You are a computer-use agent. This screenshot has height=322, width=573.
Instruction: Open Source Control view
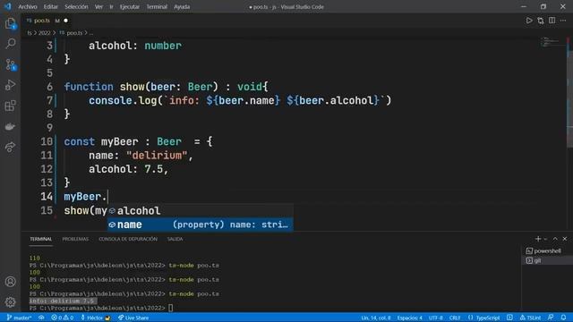(10, 64)
